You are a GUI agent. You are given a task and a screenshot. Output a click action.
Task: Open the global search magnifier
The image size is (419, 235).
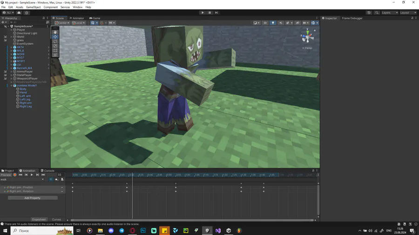[377, 13]
